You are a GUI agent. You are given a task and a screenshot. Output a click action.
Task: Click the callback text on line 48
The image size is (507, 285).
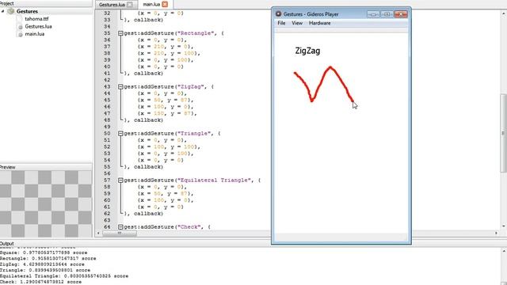148,120
